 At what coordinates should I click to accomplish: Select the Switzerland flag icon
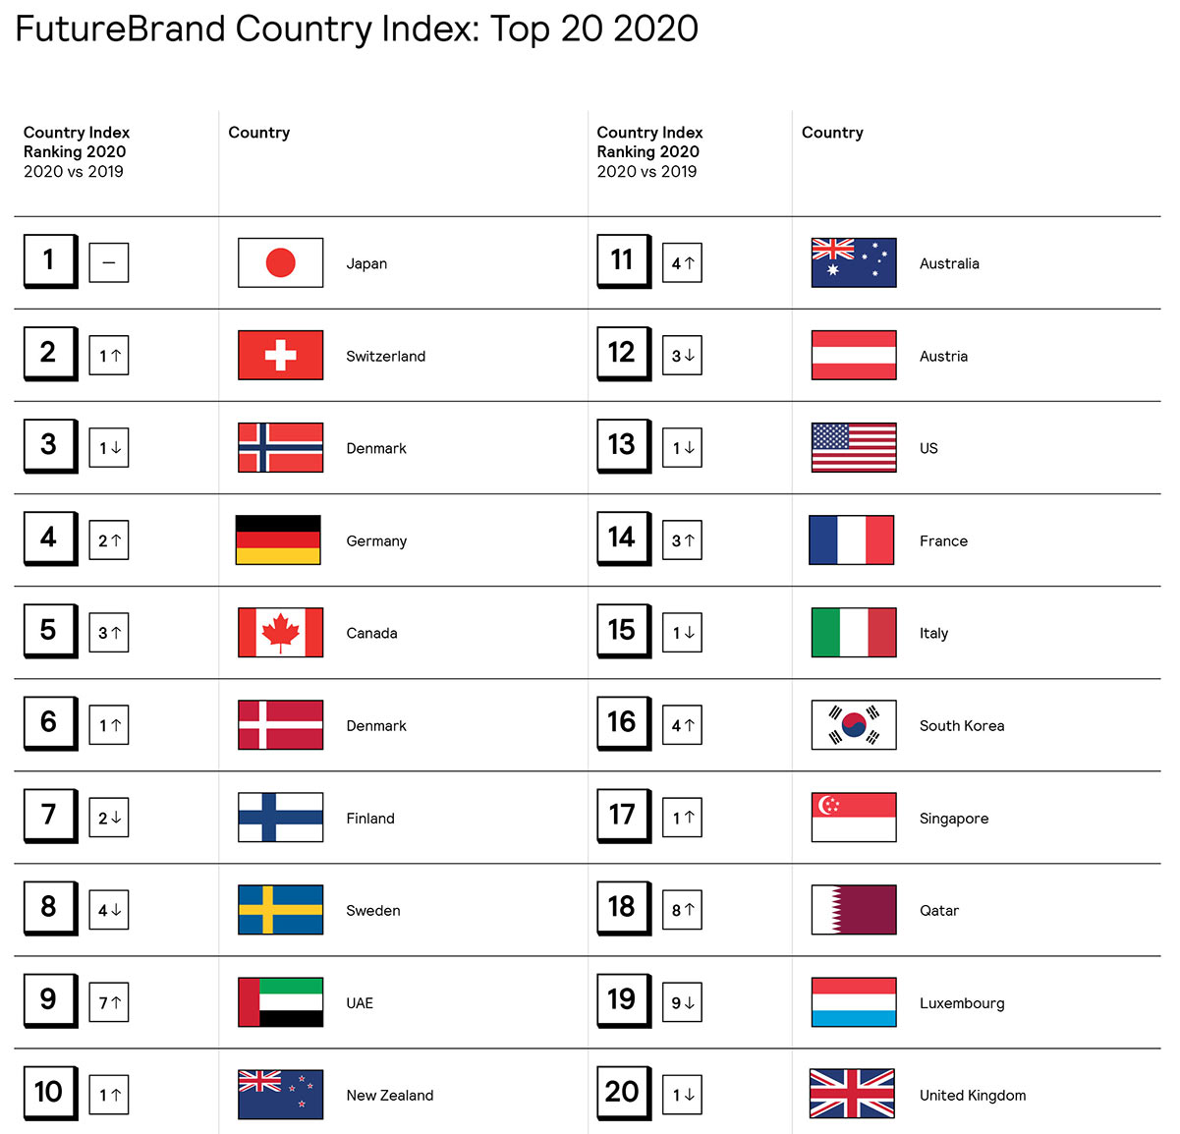[280, 355]
